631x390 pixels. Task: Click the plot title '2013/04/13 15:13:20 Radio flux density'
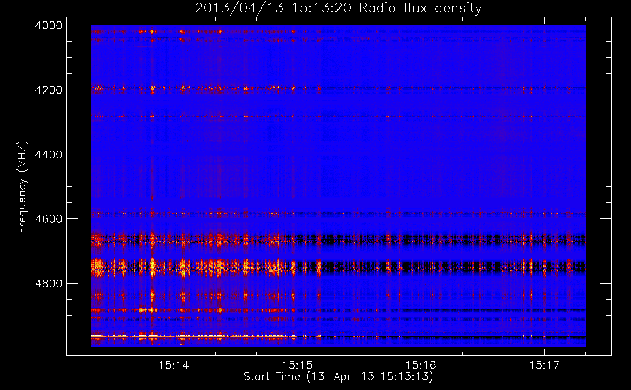click(338, 8)
